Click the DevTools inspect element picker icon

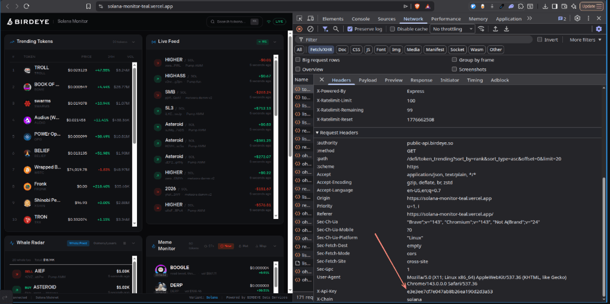pyautogui.click(x=299, y=18)
